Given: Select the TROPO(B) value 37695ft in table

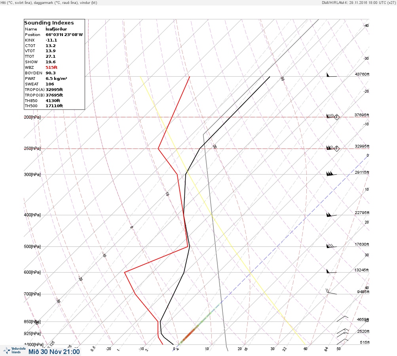Looking at the screenshot, I should (54, 95).
